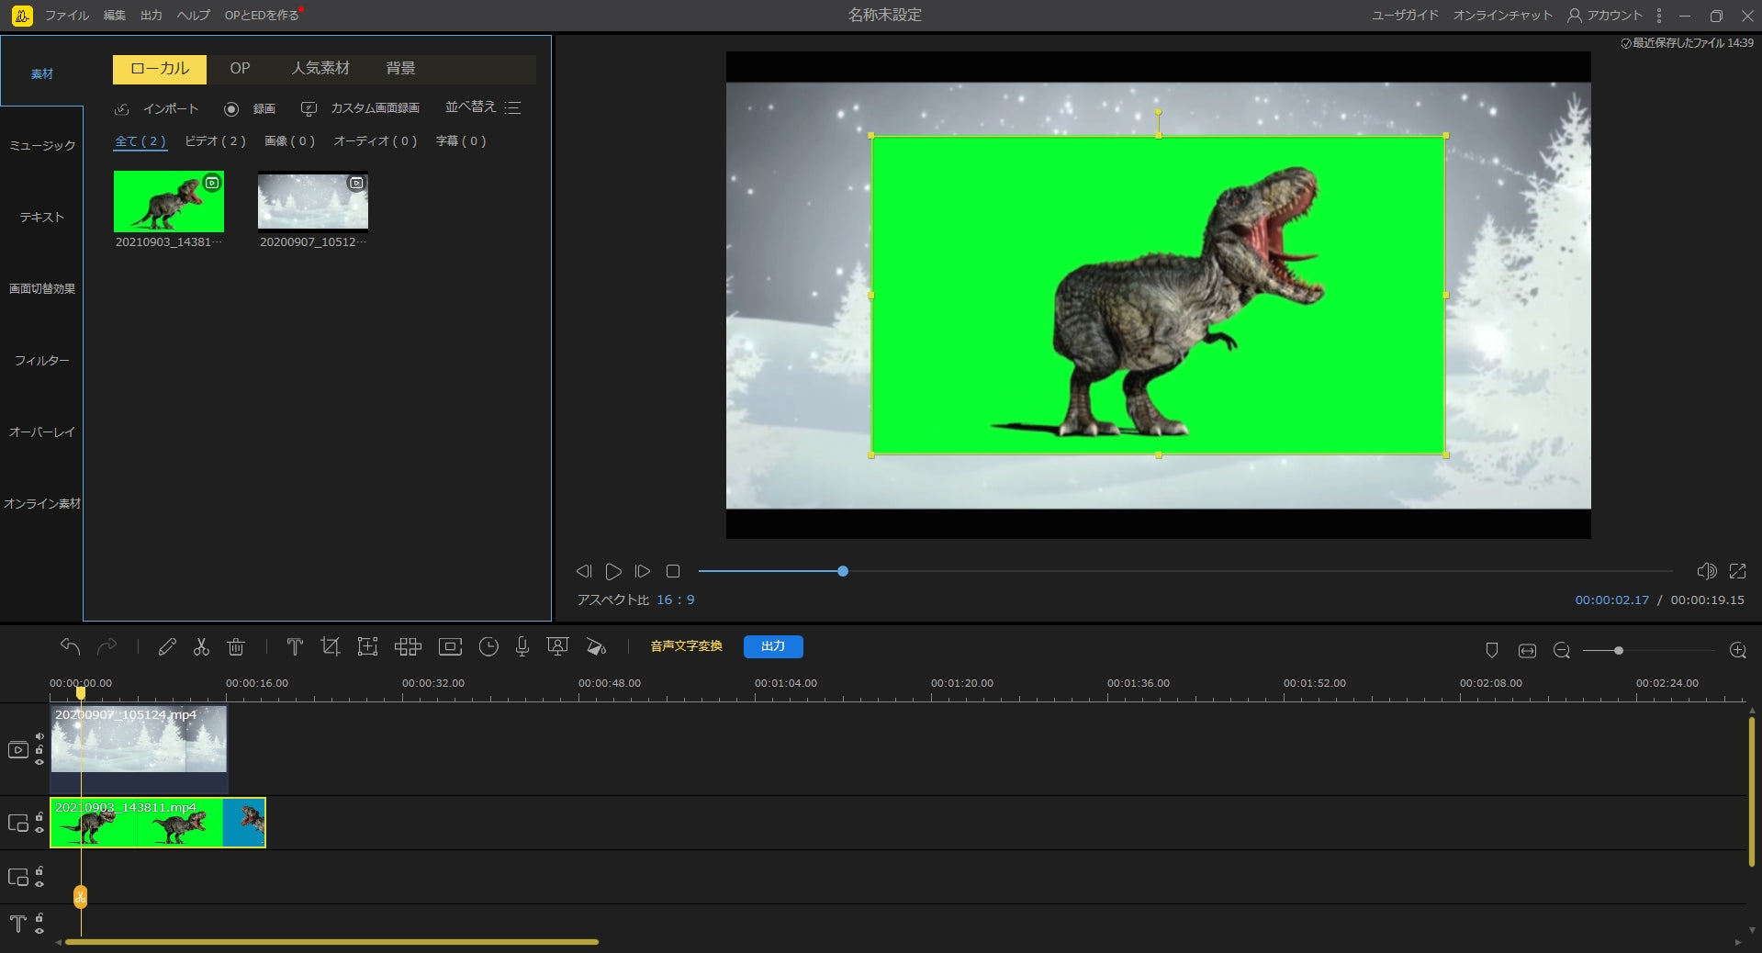Click the clock duration icon
This screenshot has width=1762, height=953.
point(488,647)
